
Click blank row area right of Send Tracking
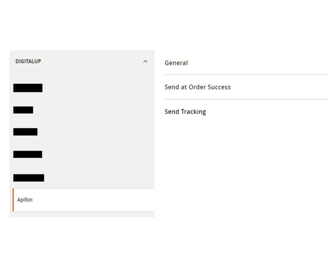point(267,112)
